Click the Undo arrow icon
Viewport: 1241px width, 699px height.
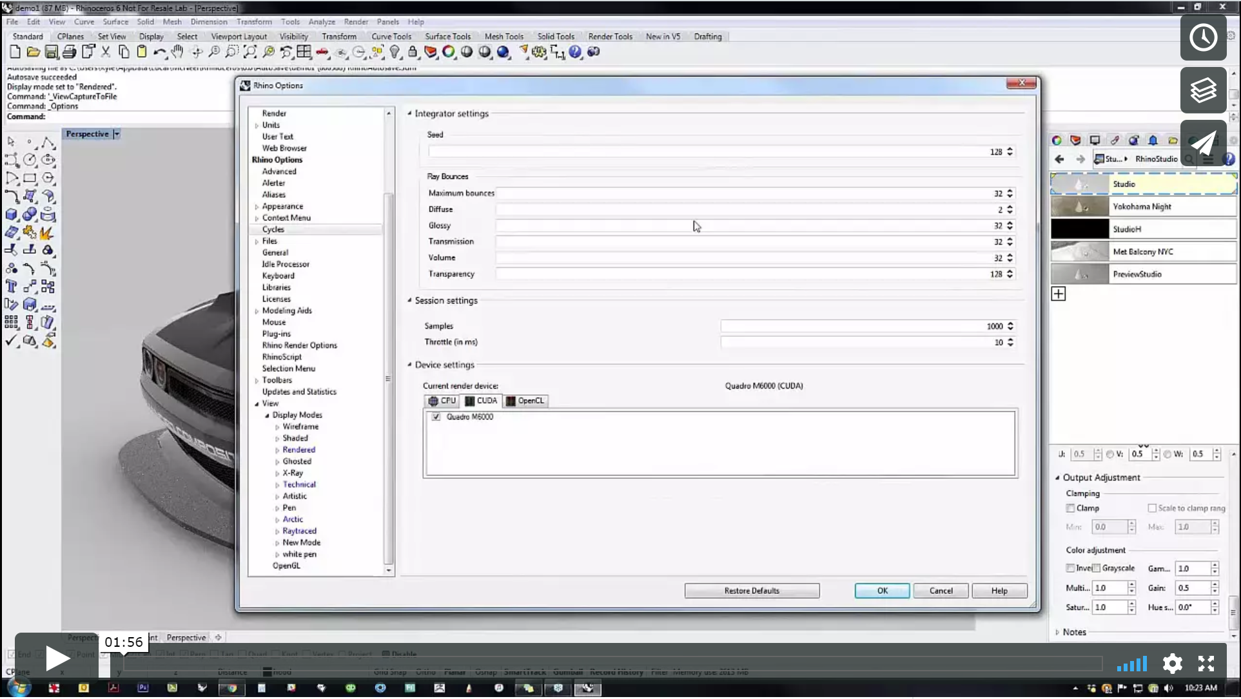coord(159,52)
